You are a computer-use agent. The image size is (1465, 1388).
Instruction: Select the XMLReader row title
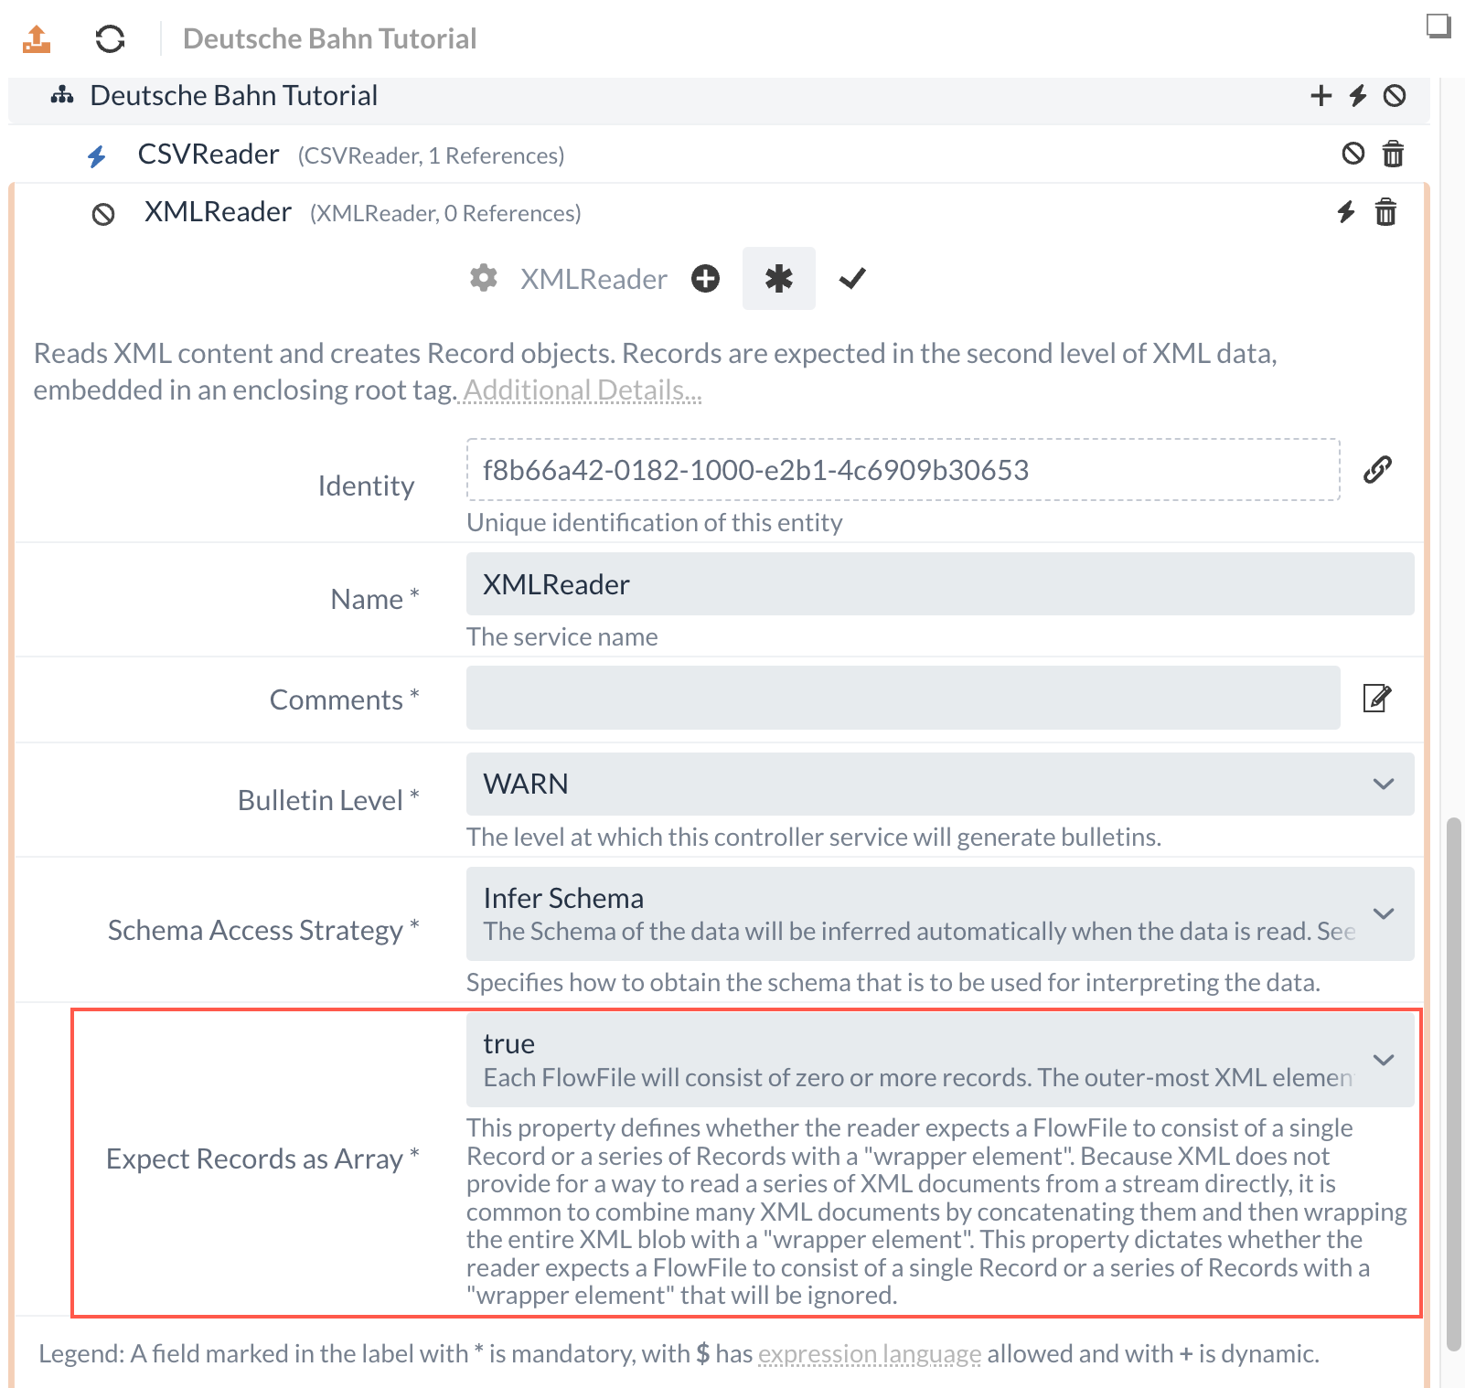[218, 212]
